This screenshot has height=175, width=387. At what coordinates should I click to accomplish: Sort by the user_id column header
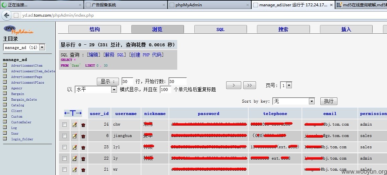99,114
